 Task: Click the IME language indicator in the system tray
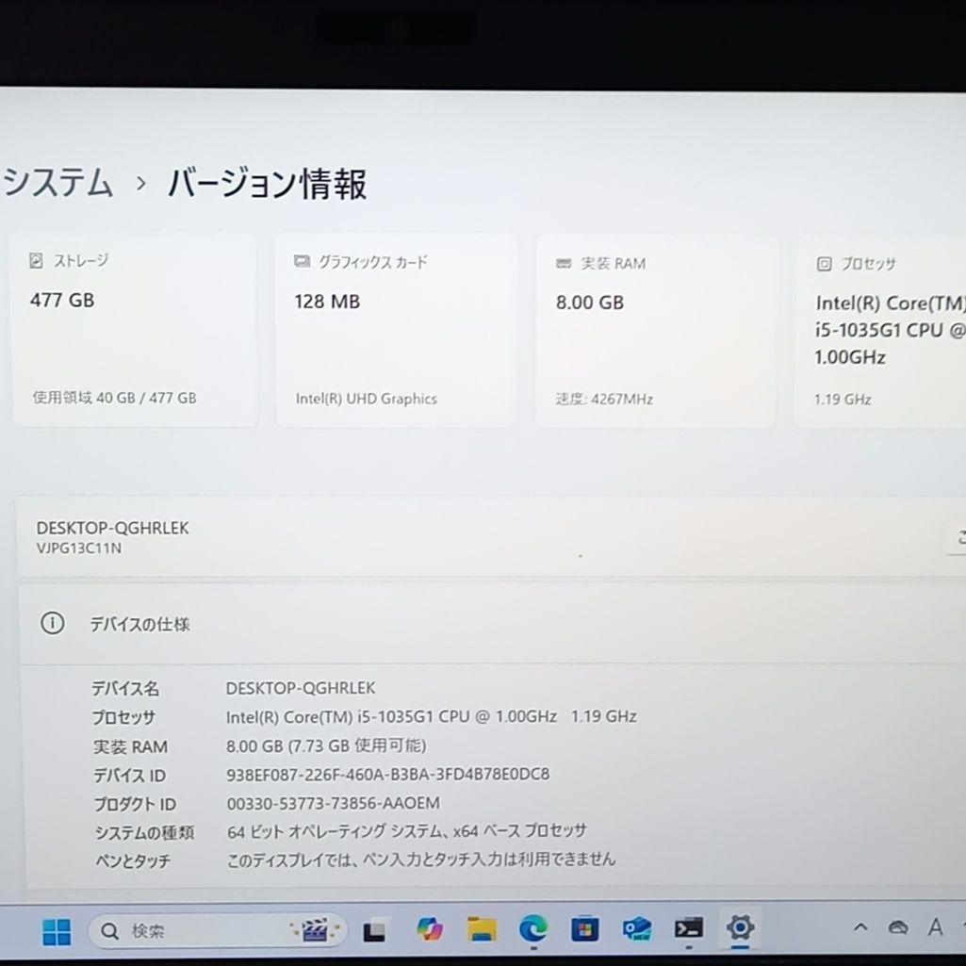(936, 928)
